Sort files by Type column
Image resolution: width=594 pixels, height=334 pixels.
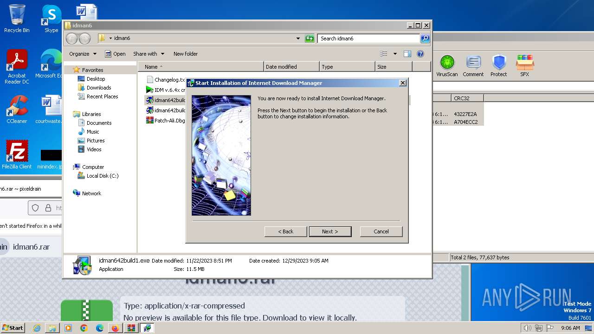tap(347, 67)
